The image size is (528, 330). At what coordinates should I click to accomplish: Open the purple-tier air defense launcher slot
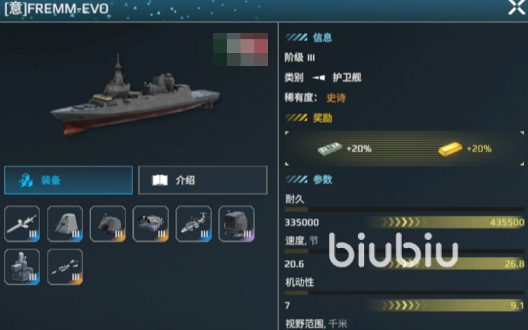click(x=236, y=224)
